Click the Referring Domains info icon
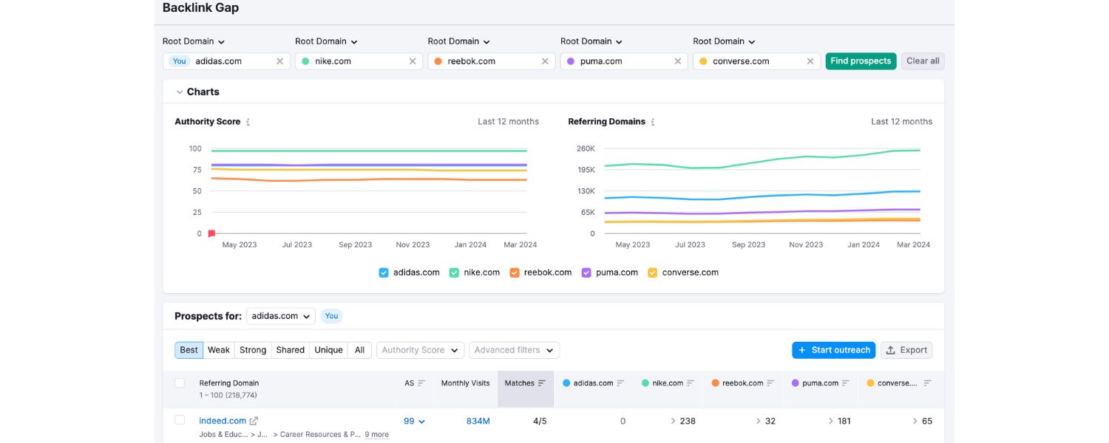 click(652, 121)
